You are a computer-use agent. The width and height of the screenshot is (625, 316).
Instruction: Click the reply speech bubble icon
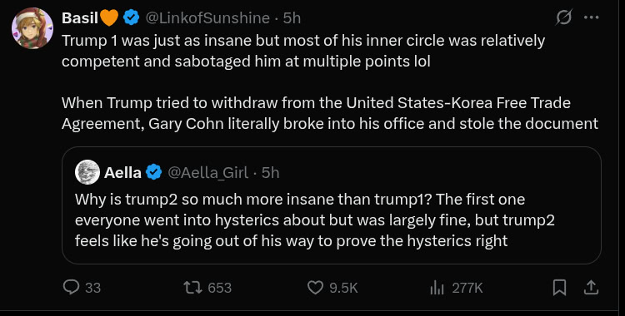[72, 288]
